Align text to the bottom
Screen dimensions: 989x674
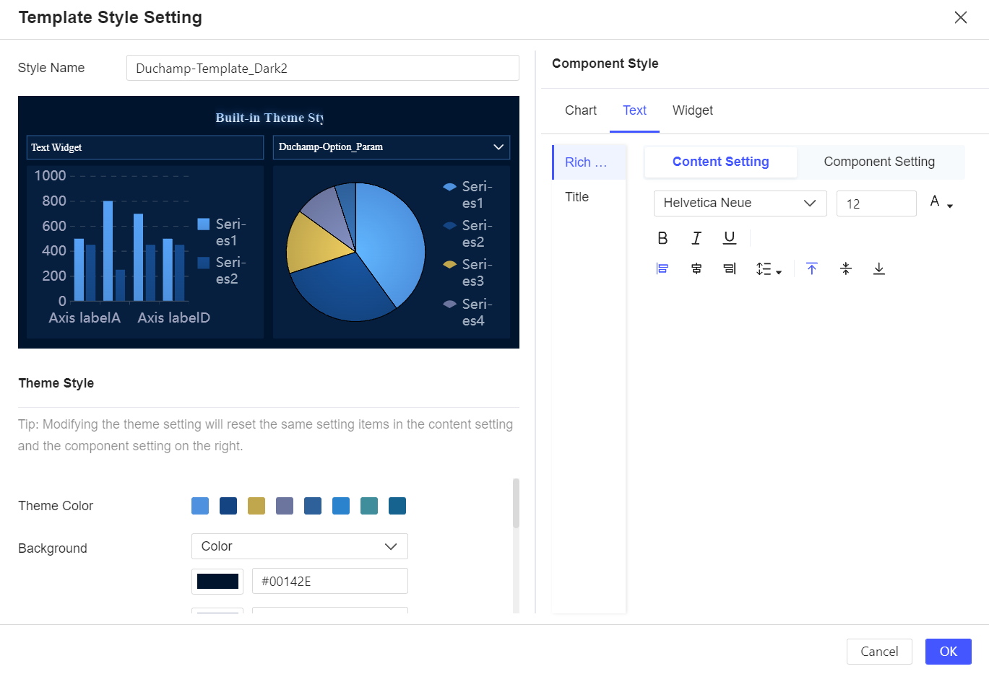[879, 269]
